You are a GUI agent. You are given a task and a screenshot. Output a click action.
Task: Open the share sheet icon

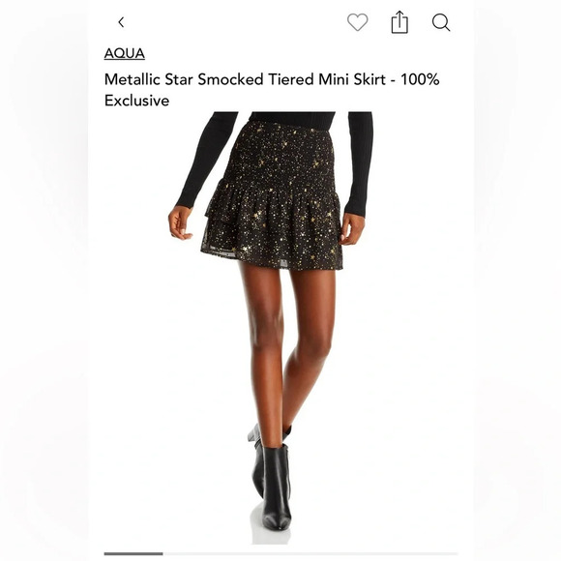[x=399, y=22]
